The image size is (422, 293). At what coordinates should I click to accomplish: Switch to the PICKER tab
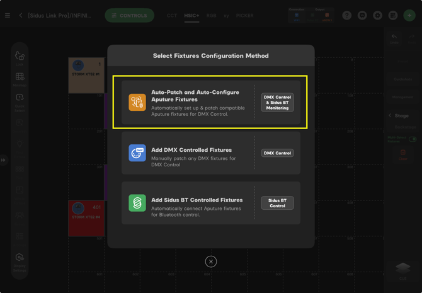[x=245, y=16]
